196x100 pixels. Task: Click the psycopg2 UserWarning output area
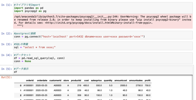coord(103,21)
